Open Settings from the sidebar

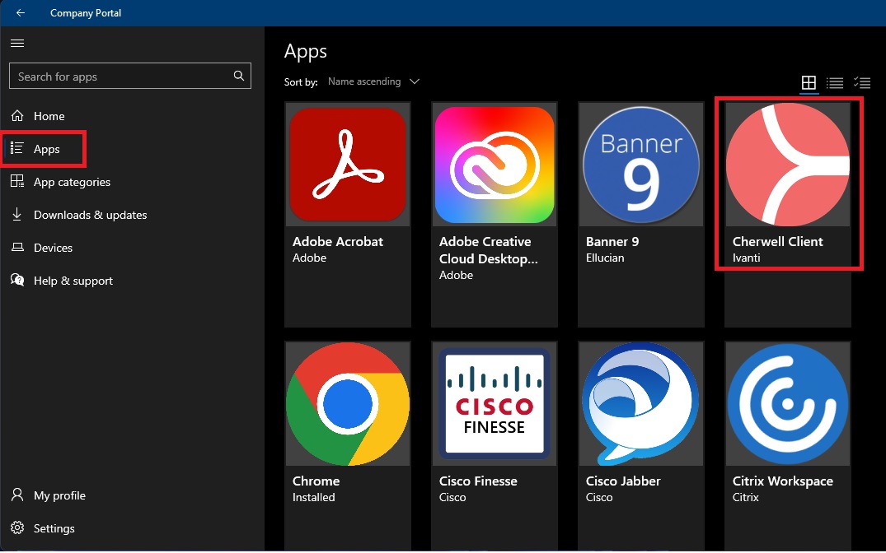pyautogui.click(x=54, y=528)
